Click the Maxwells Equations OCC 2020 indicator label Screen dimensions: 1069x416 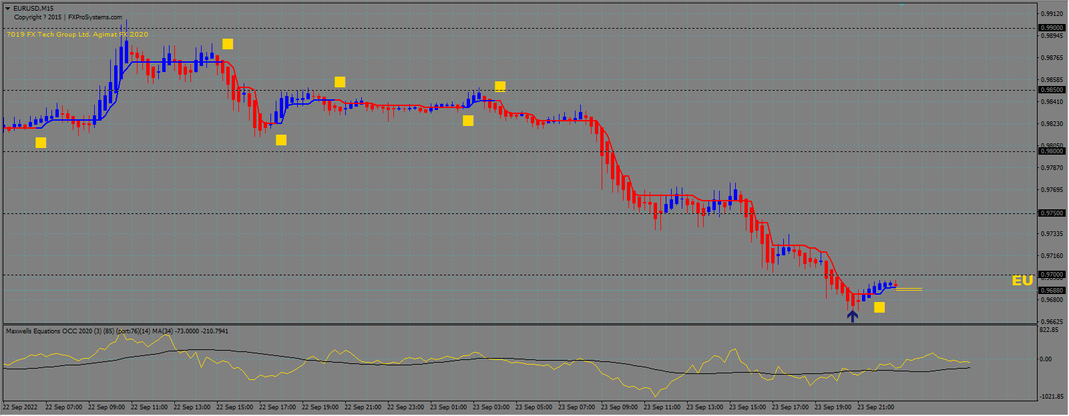(117, 331)
